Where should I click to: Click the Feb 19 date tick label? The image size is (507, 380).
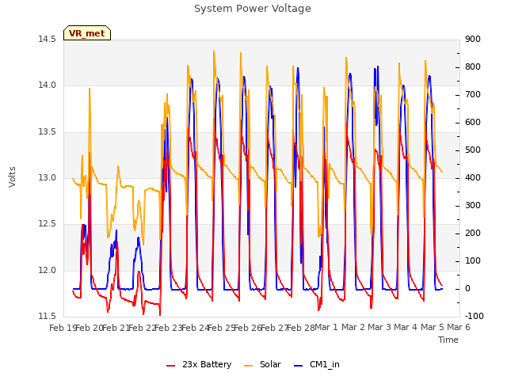pos(63,328)
